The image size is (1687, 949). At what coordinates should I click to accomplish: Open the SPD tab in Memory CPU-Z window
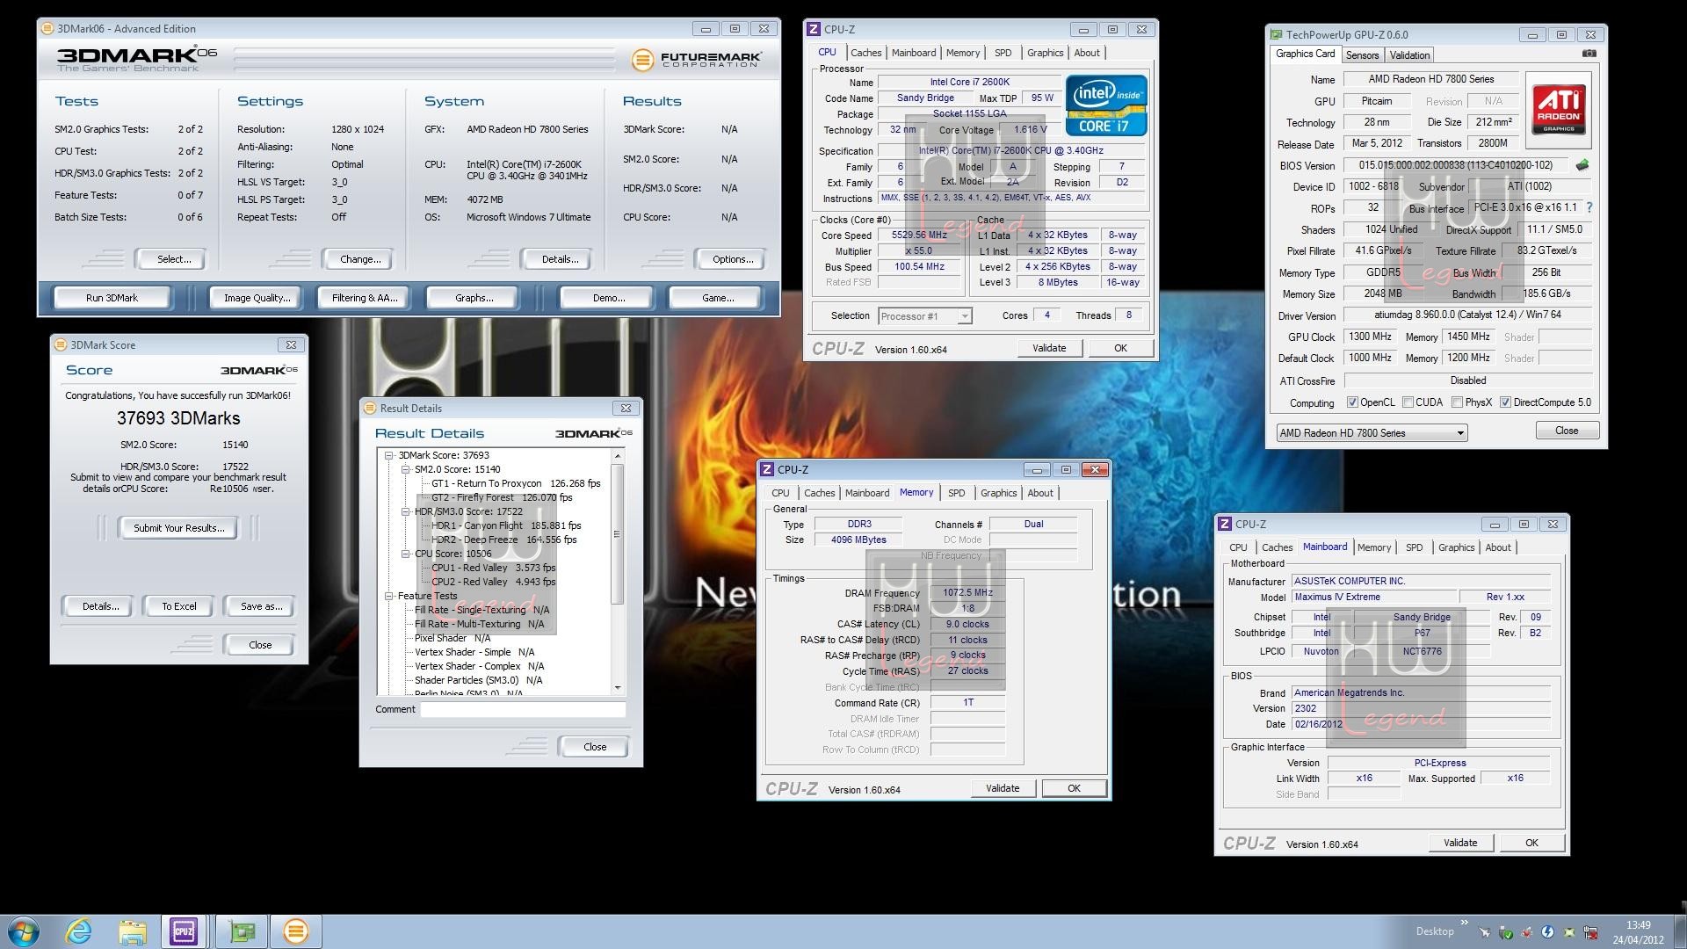point(956,493)
